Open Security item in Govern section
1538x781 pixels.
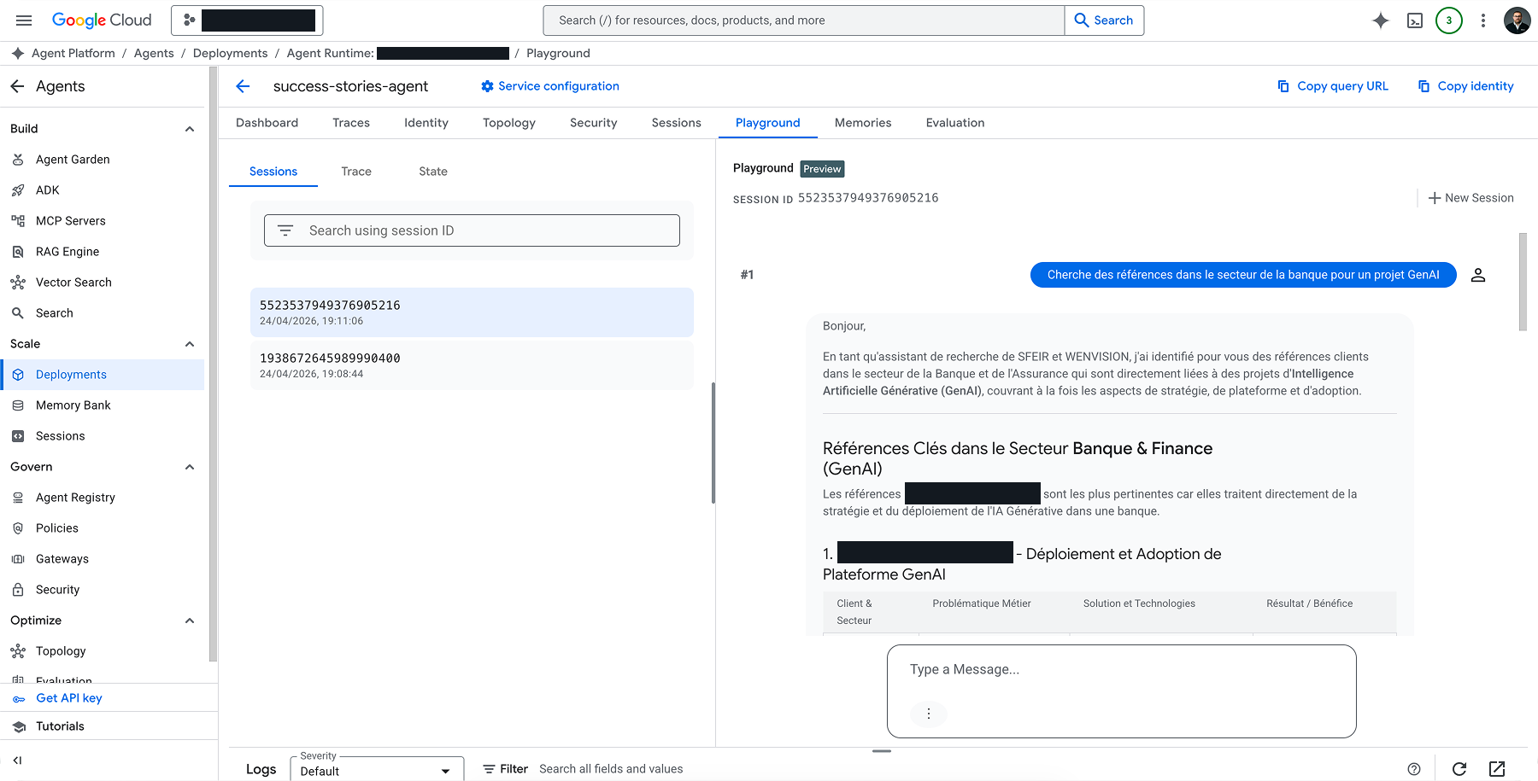click(58, 590)
